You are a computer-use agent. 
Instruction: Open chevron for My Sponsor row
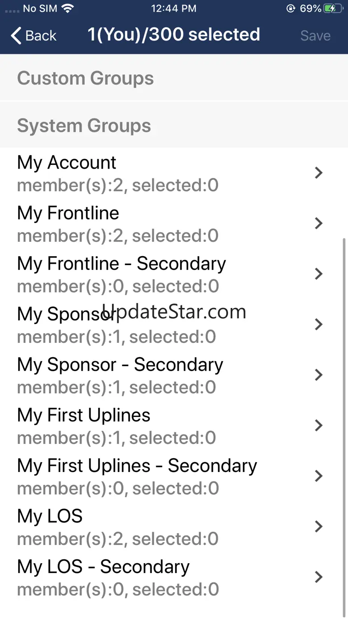pos(319,325)
